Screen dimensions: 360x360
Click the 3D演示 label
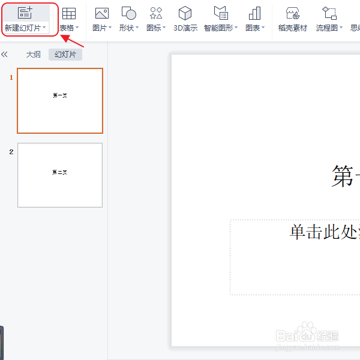pos(185,28)
